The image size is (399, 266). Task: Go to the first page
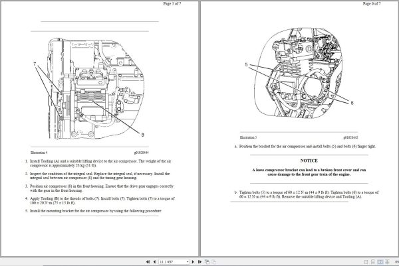point(148,261)
